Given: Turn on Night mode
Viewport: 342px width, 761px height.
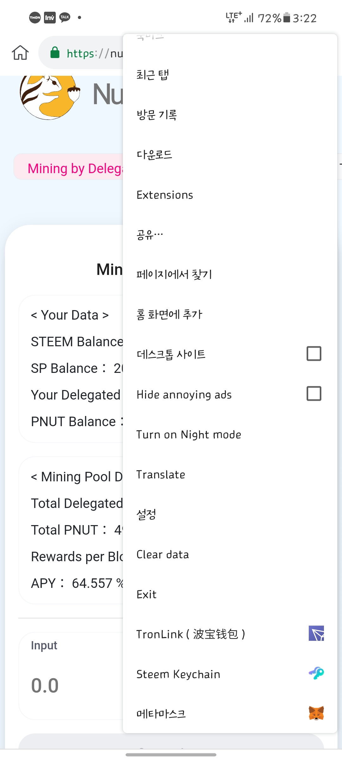Looking at the screenshot, I should coord(189,434).
